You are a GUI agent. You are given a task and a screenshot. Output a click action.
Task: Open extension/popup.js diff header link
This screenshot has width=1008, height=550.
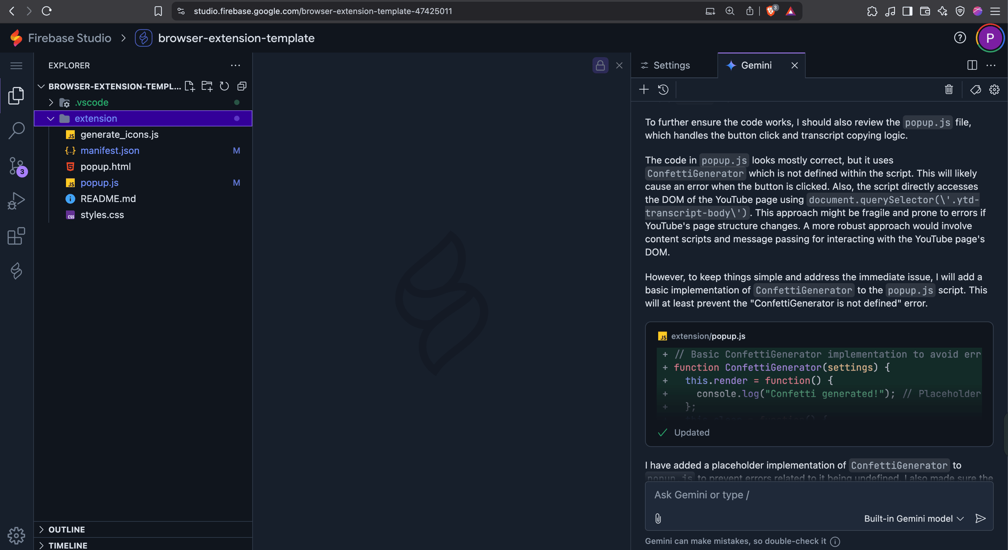pyautogui.click(x=708, y=336)
